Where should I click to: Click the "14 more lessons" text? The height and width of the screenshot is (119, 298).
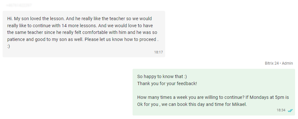point(79,26)
